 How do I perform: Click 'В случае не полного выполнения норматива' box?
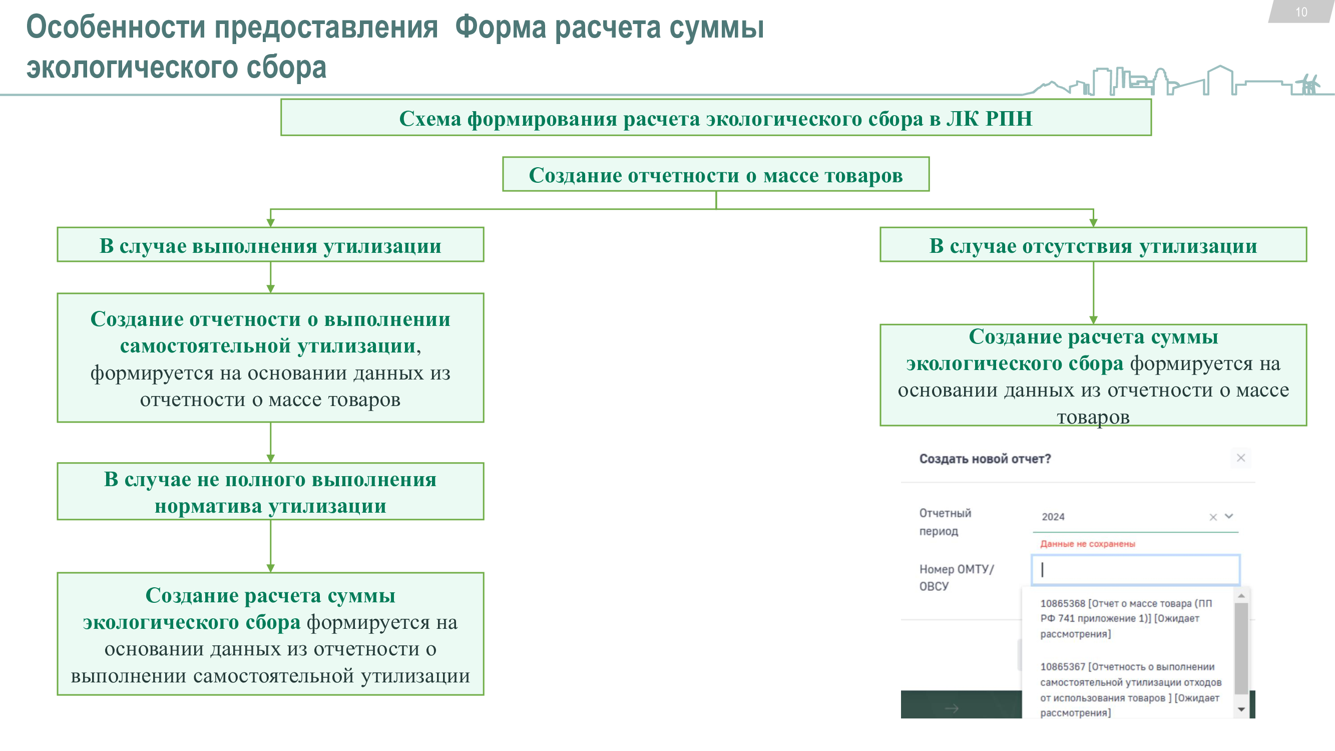(x=270, y=491)
